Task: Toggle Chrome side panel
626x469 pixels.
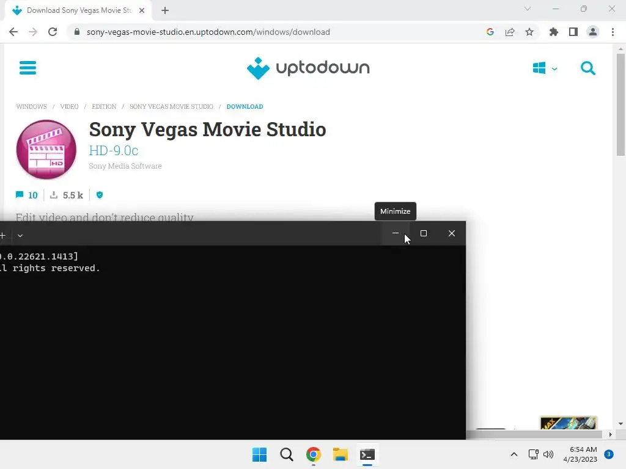Action: click(573, 32)
